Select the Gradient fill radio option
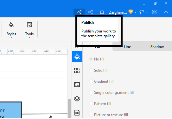 [101, 81]
